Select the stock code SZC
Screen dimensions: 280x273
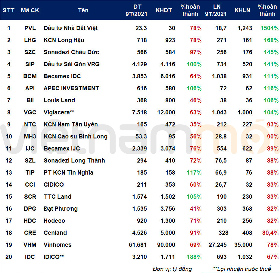tap(30, 52)
